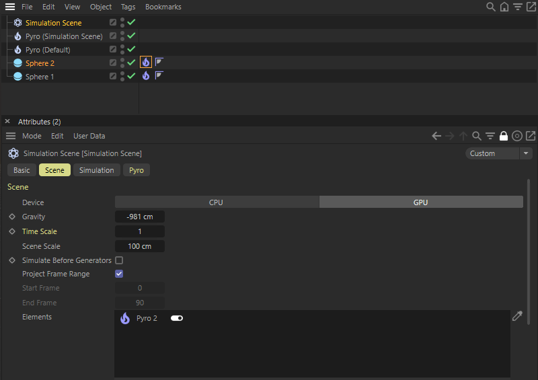Screen dimensions: 538x380
Task: Toggle Pyro (Simulation Scene) enable checkmark
Action: pos(131,36)
